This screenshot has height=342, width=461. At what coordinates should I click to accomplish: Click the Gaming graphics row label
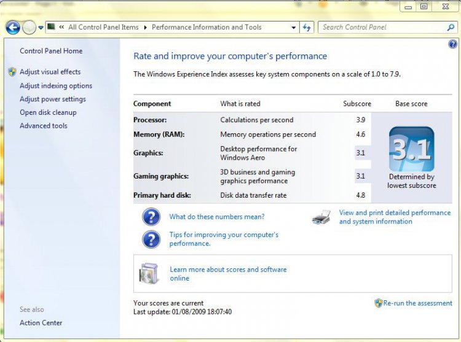(161, 176)
